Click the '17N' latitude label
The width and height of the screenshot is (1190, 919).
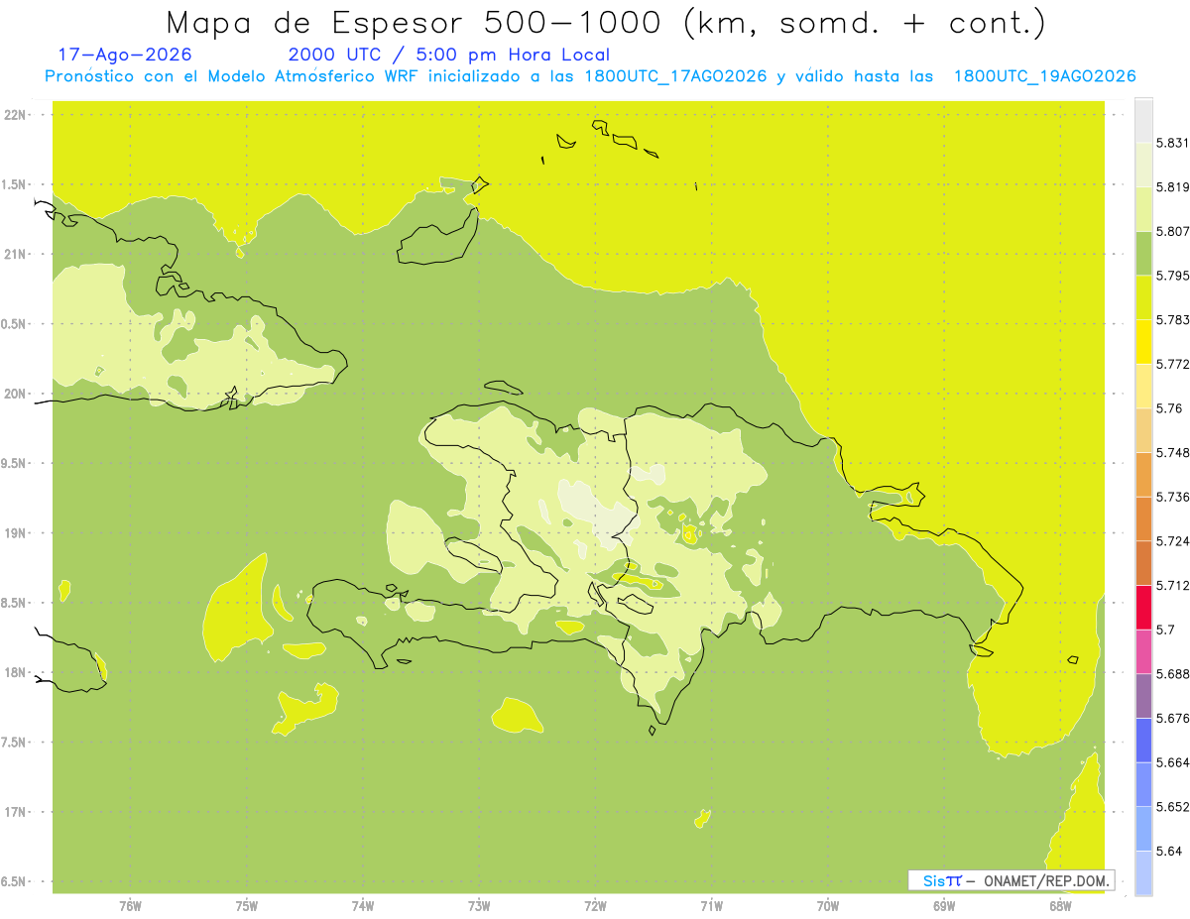click(15, 812)
